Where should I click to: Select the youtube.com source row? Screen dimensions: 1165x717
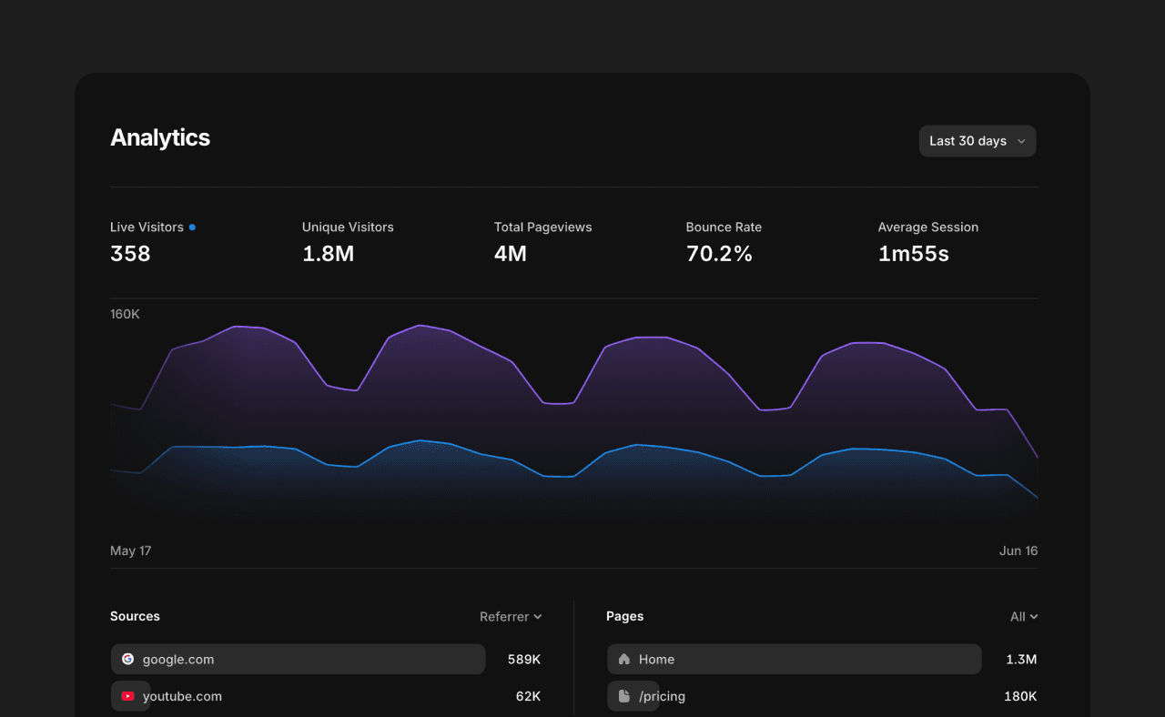(326, 696)
